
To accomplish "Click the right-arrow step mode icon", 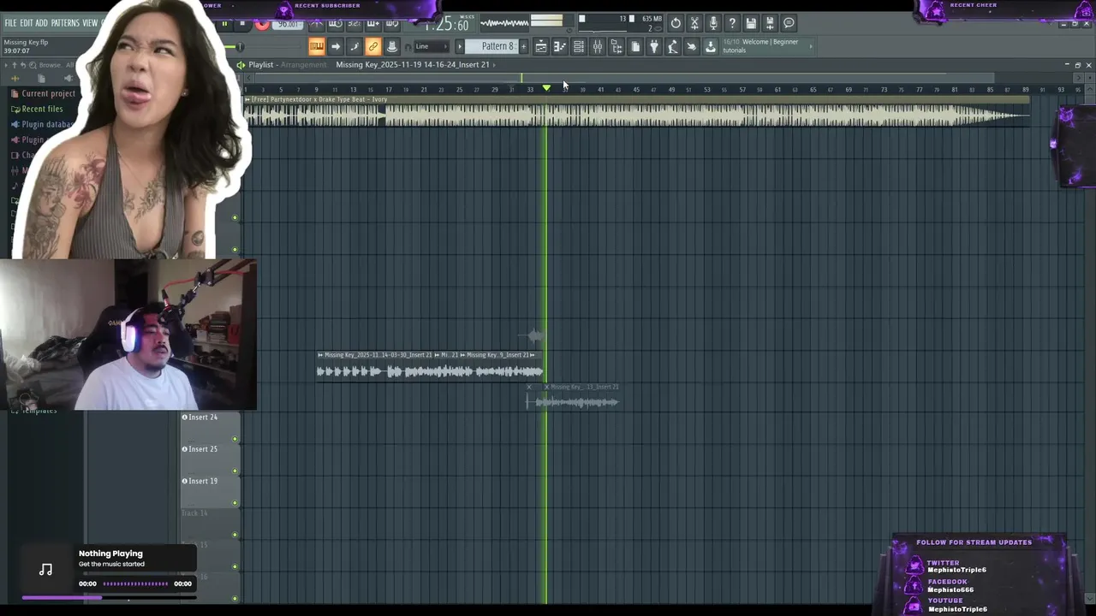I will tap(336, 46).
